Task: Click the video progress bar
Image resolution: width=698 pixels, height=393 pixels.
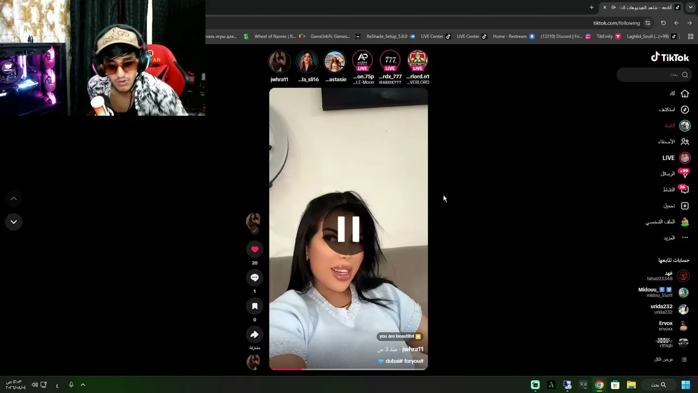Action: tap(348, 369)
